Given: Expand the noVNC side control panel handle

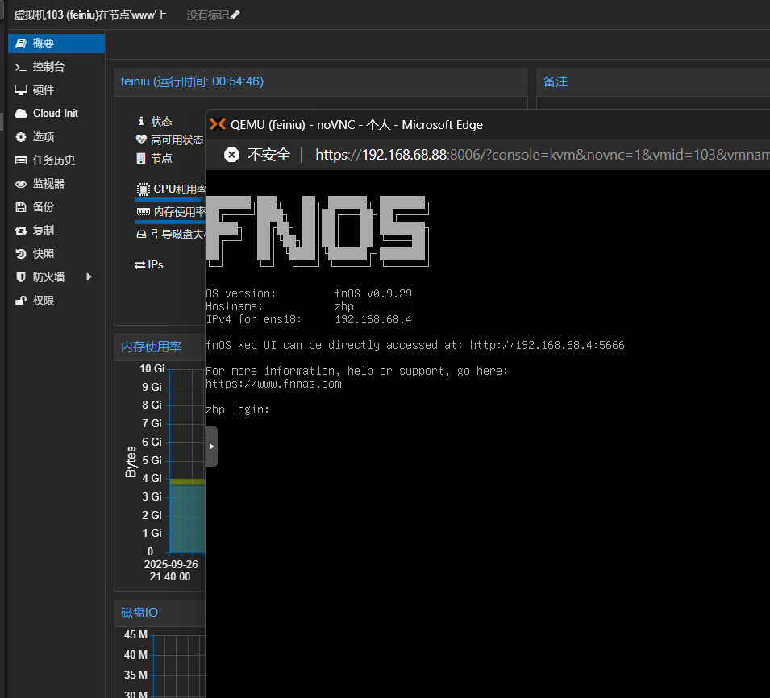Looking at the screenshot, I should coord(211,447).
